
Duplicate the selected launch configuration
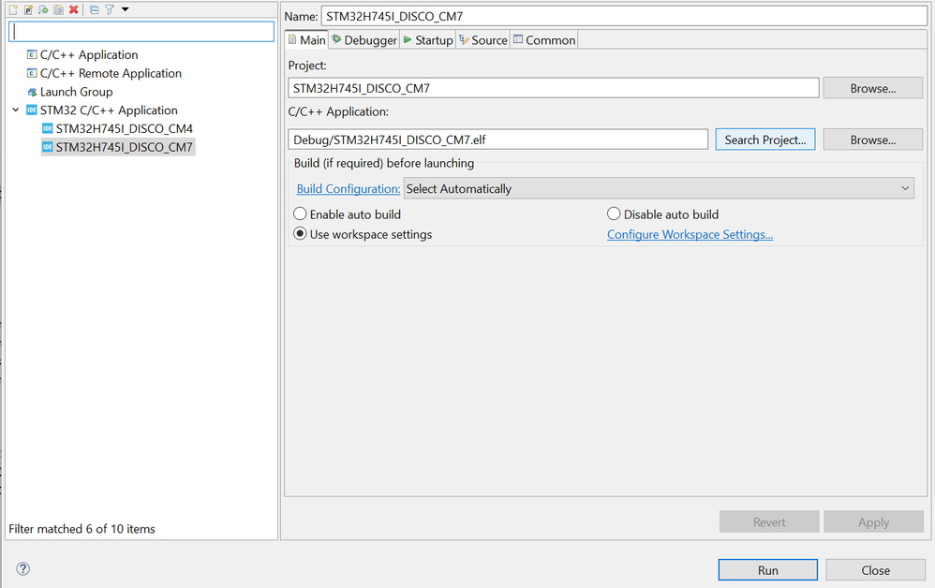(x=58, y=9)
